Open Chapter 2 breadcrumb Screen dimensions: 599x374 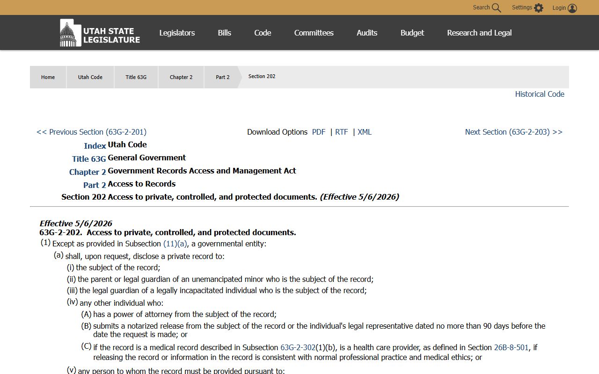(181, 77)
